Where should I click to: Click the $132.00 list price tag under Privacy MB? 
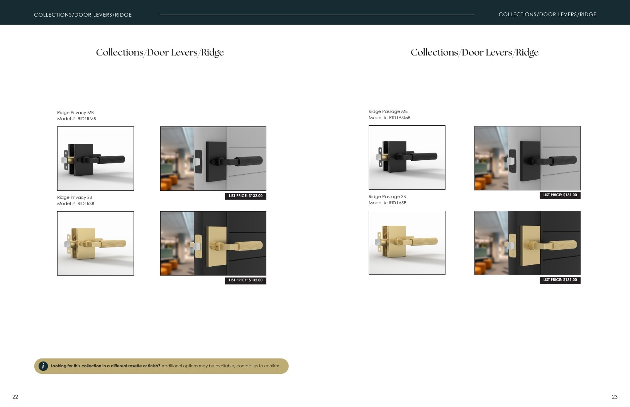pos(246,196)
